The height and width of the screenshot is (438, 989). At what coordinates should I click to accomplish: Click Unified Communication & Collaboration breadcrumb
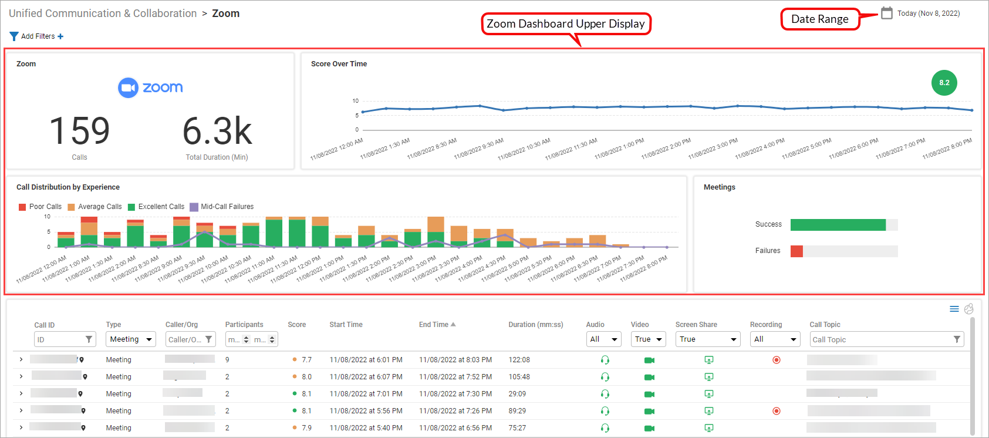coord(103,14)
